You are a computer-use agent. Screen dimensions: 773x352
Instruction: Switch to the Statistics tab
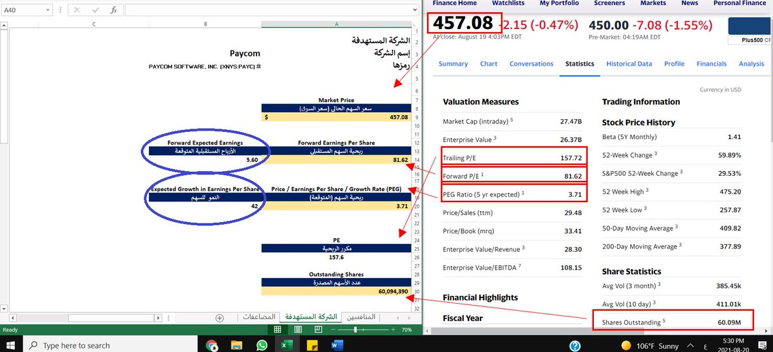[580, 64]
